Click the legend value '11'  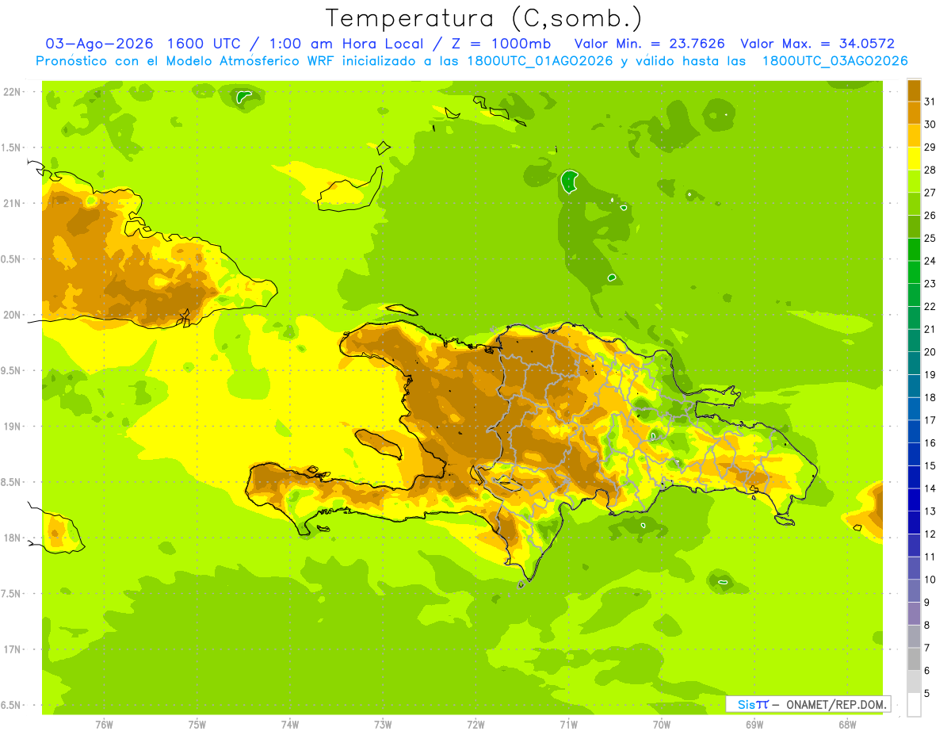(930, 557)
